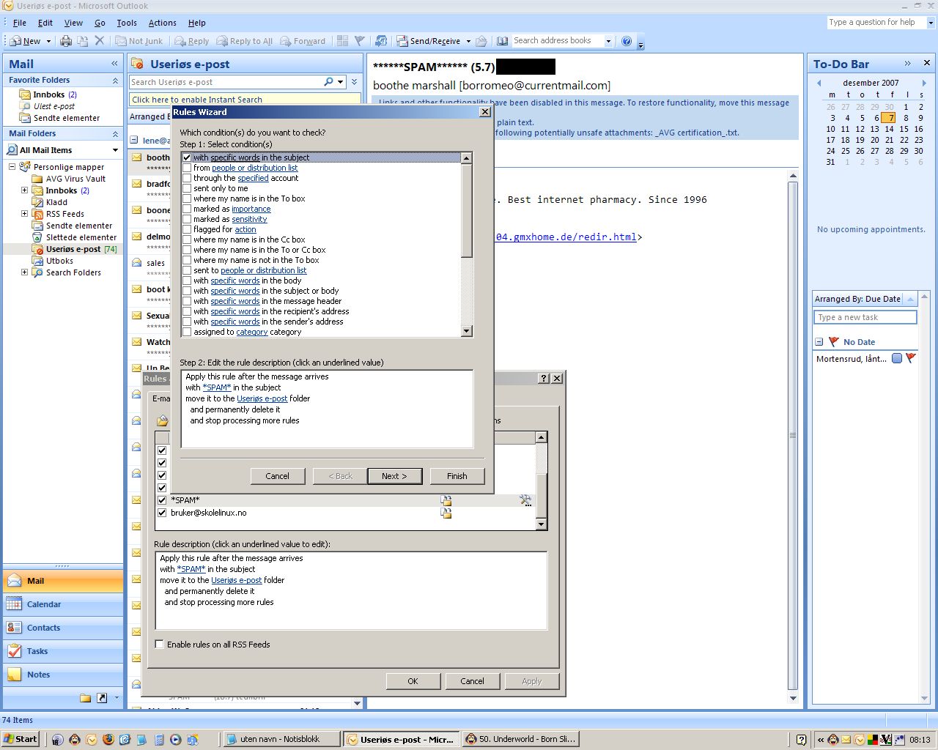The height and width of the screenshot is (750, 938).
Task: Collapse the Personlige mapper tree
Action: [12, 167]
